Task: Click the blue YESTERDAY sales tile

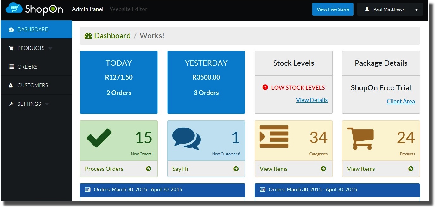Action: pyautogui.click(x=206, y=82)
